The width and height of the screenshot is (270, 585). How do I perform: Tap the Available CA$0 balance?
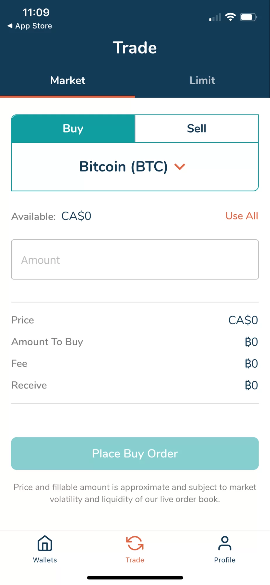point(76,216)
